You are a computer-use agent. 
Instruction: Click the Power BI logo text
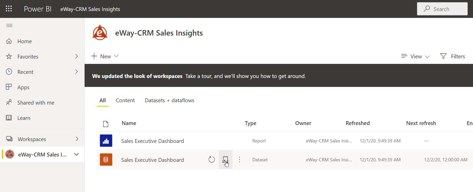pos(38,9)
